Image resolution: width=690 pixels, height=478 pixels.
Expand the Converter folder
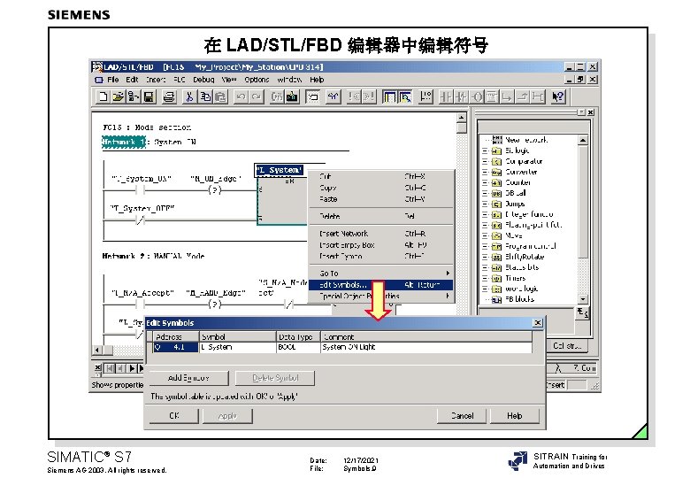pos(485,172)
